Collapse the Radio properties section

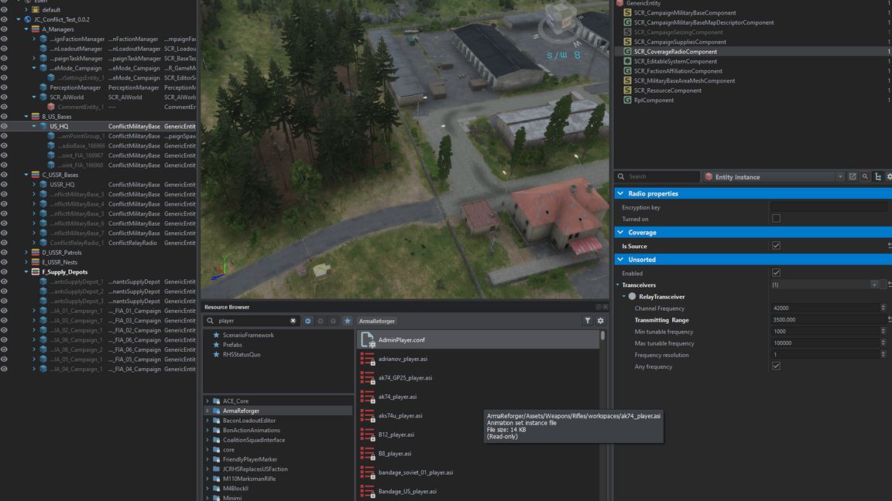pos(620,194)
